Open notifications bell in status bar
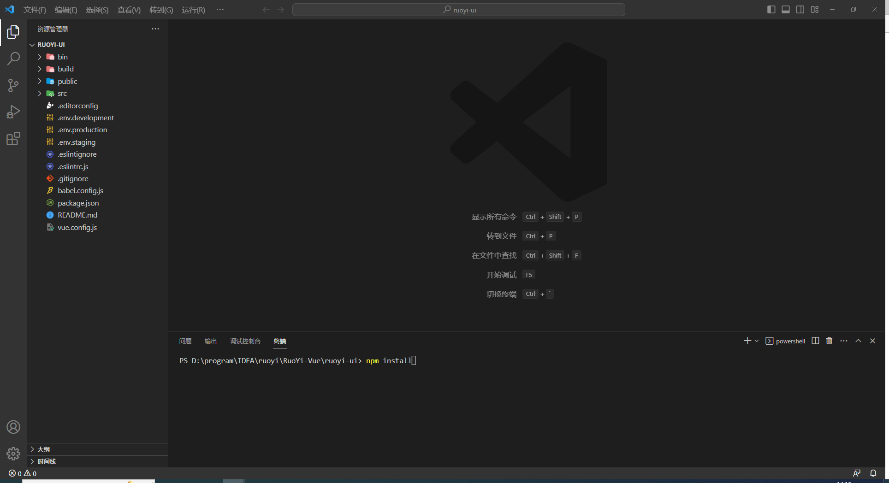This screenshot has height=483, width=889. pyautogui.click(x=873, y=473)
